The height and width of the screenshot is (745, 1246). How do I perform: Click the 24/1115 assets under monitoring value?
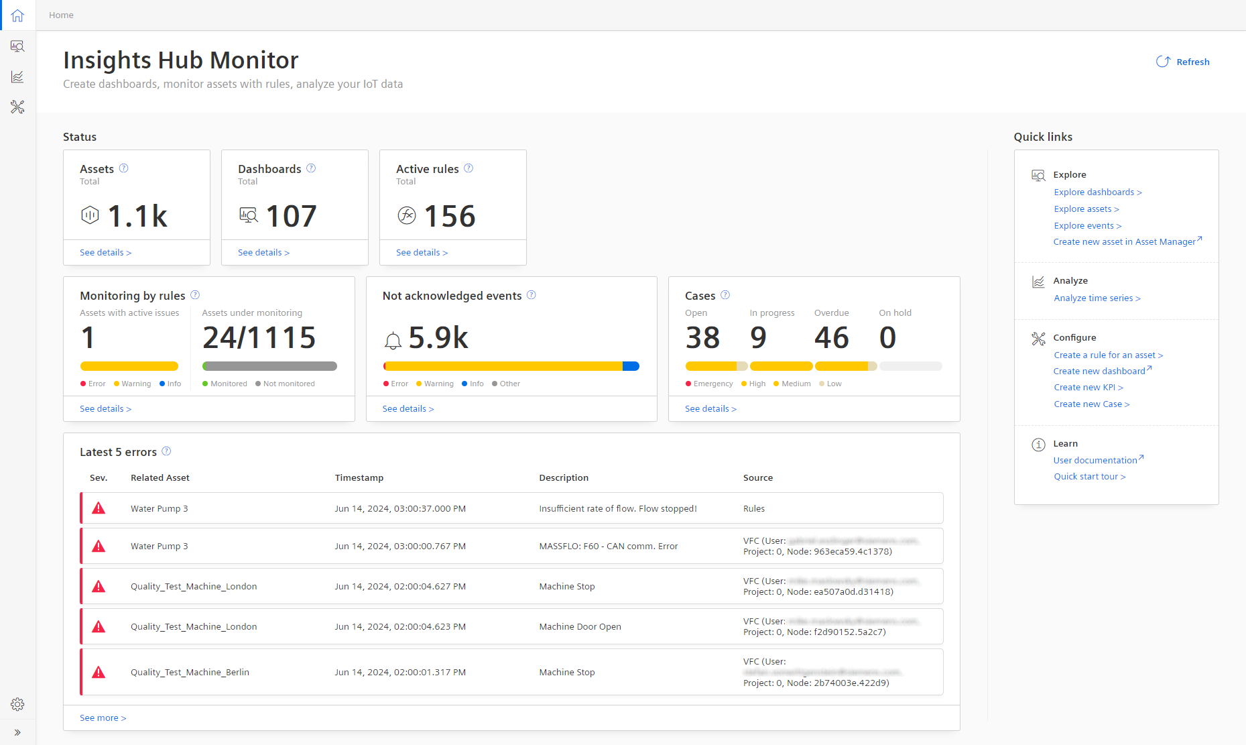[259, 337]
